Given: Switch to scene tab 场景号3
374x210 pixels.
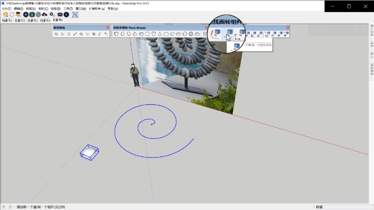Looking at the screenshot, I should 32,21.
